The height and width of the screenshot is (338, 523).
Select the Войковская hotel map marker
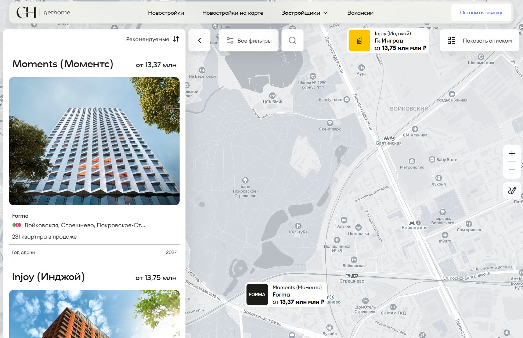click(354, 259)
